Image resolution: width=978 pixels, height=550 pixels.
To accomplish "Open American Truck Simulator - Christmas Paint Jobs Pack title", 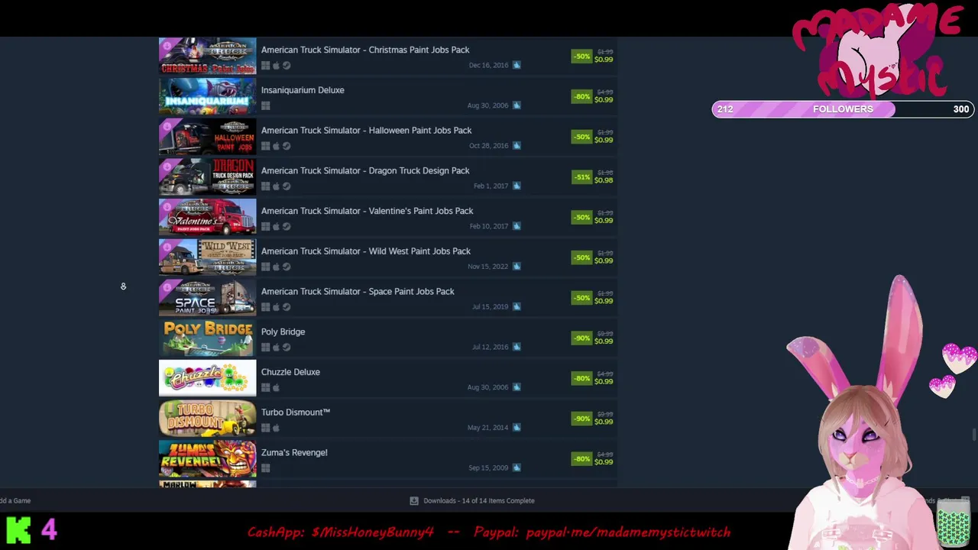I will pos(365,50).
